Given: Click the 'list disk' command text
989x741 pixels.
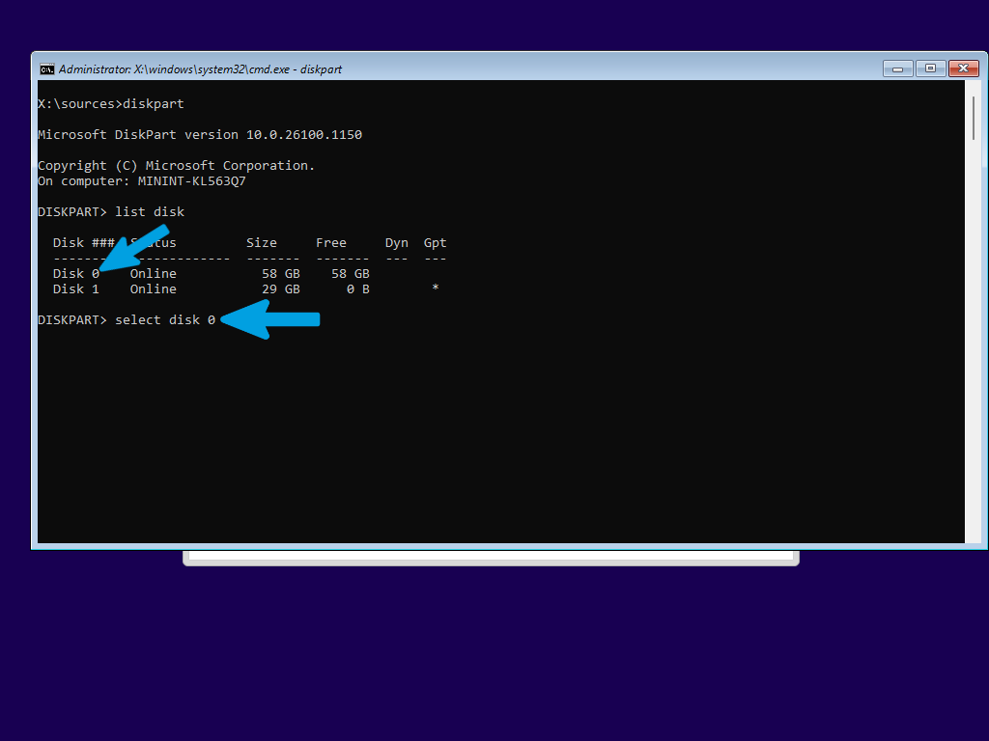Looking at the screenshot, I should [150, 211].
